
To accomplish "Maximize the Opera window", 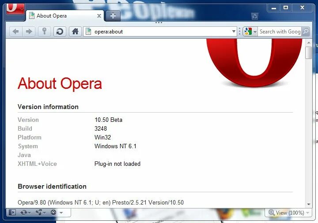I will pyautogui.click(x=286, y=7).
